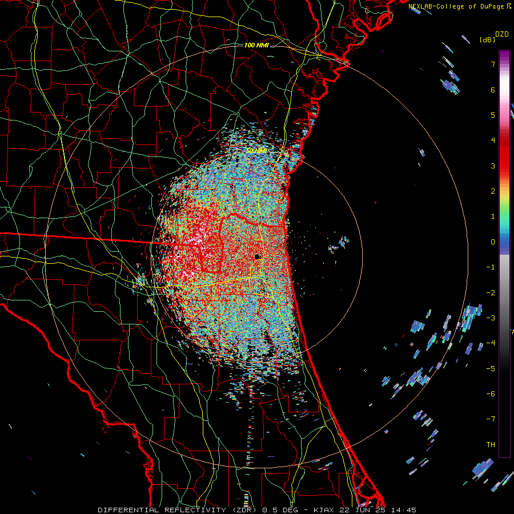
Task: Click the 0 value on the color scale
Action: pos(493,242)
